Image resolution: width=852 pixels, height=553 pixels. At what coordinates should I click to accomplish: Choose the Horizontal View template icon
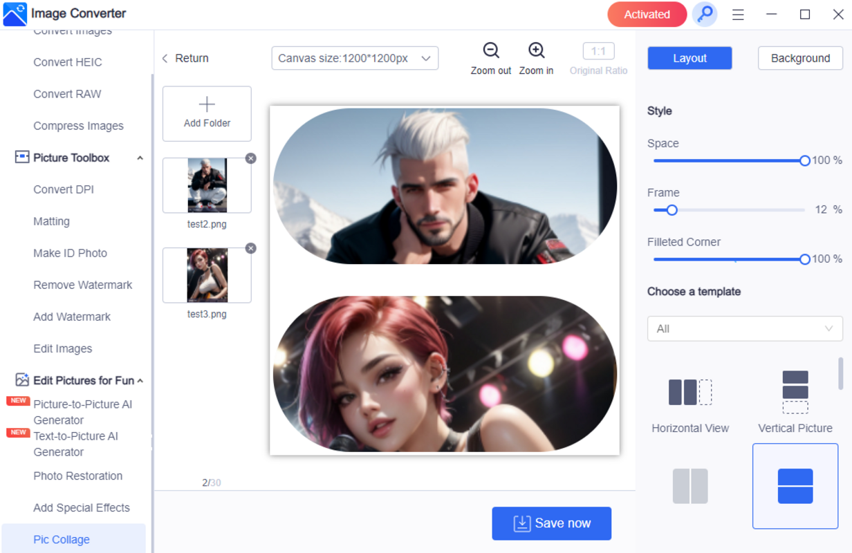pos(690,392)
